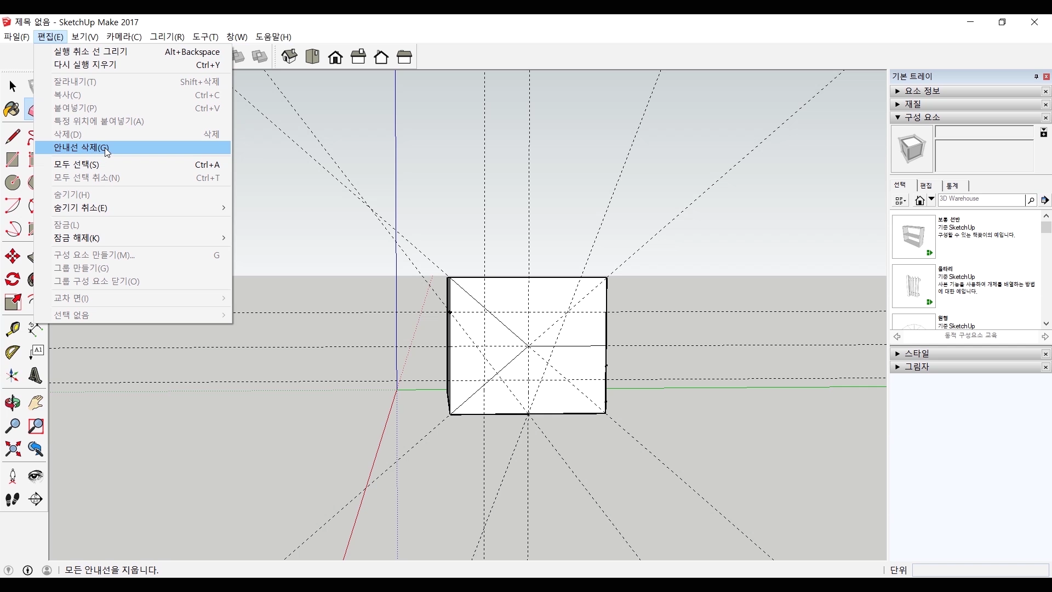This screenshot has height=592, width=1052.
Task: Toggle the secondary selection pane button
Action: (x=1044, y=133)
